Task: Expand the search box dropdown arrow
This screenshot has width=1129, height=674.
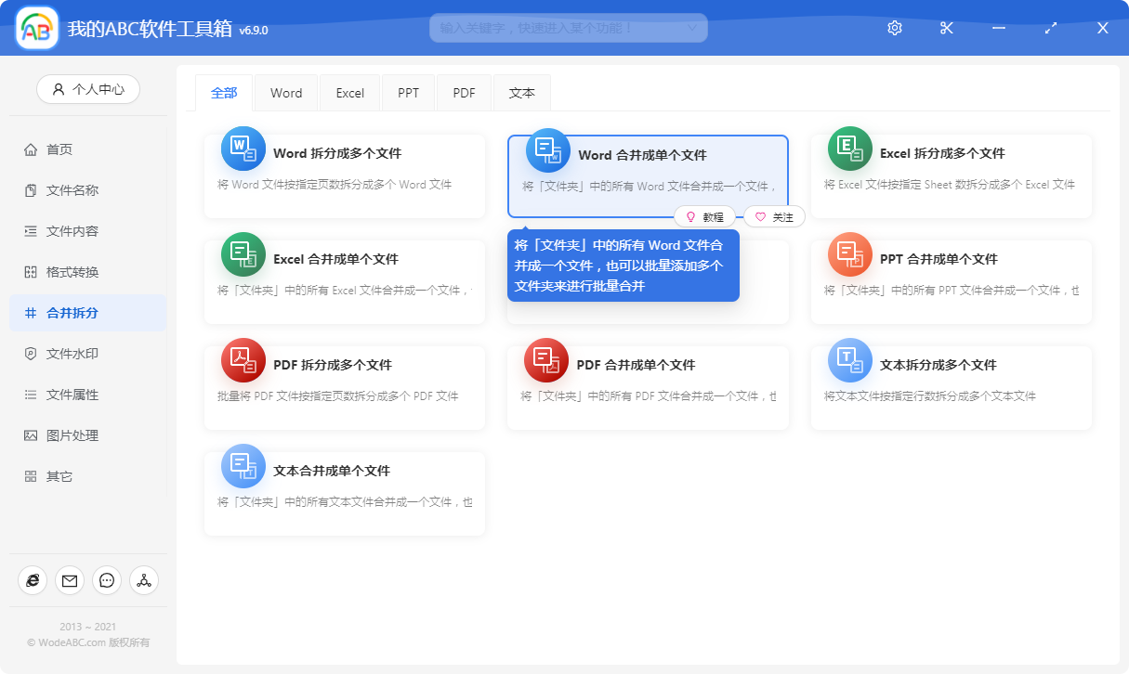Action: (x=691, y=28)
